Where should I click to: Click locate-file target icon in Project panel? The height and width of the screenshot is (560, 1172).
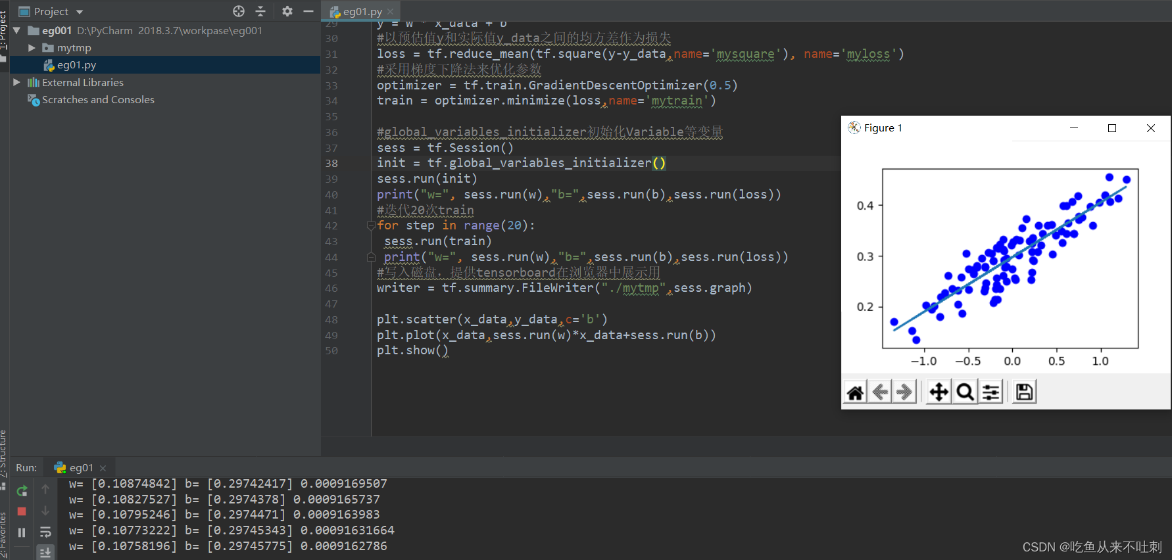point(239,11)
